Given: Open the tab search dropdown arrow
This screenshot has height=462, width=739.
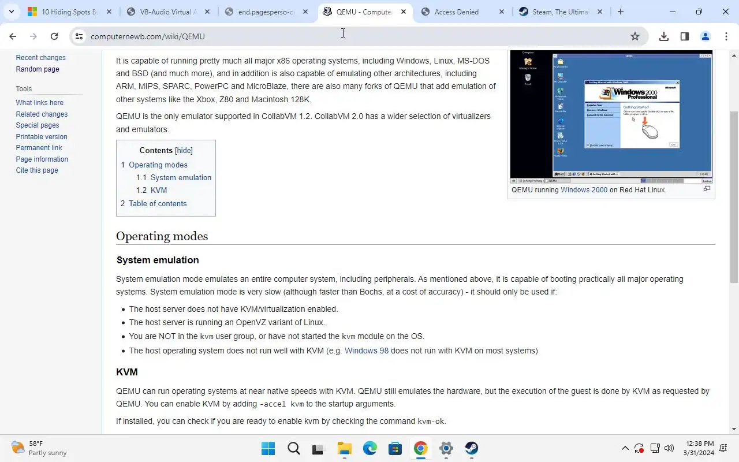Looking at the screenshot, I should 12,12.
